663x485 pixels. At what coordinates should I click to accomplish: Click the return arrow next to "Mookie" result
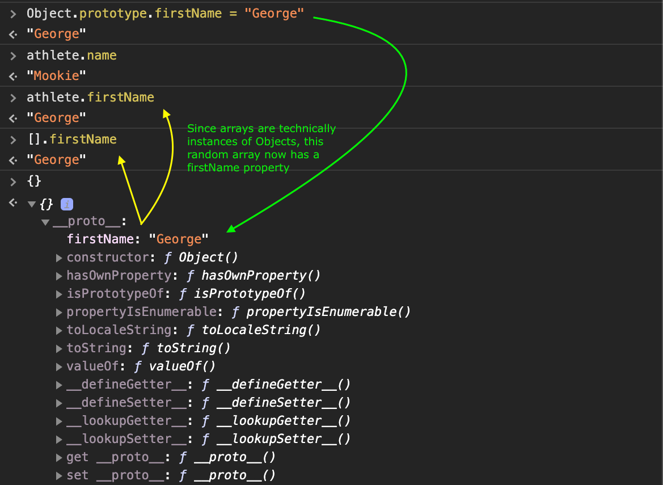[x=12, y=75]
